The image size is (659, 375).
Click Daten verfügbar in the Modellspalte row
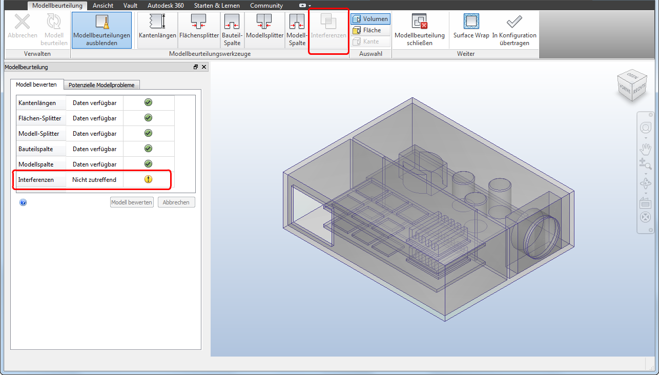[94, 164]
